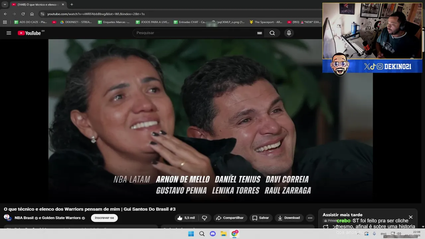Go back with the browser back arrow
425x239 pixels.
coord(5,14)
